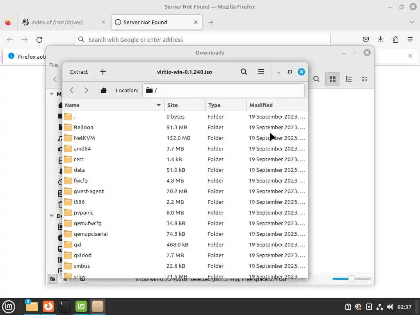This screenshot has height=315, width=420.
Task: Click search icon in Downloads window
Action: click(x=316, y=79)
